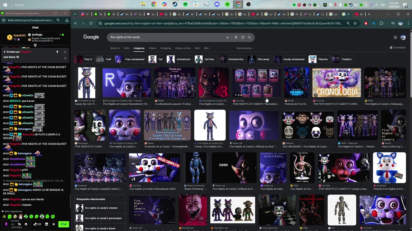Clear the Google search box
The image size is (412, 231).
[x=227, y=37]
